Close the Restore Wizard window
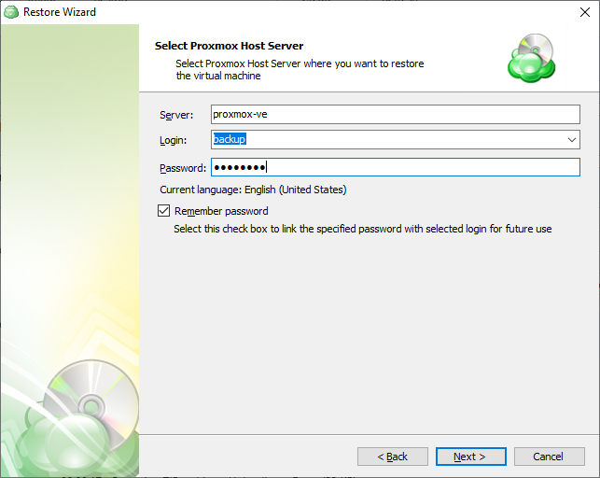600x478 pixels. coord(578,13)
